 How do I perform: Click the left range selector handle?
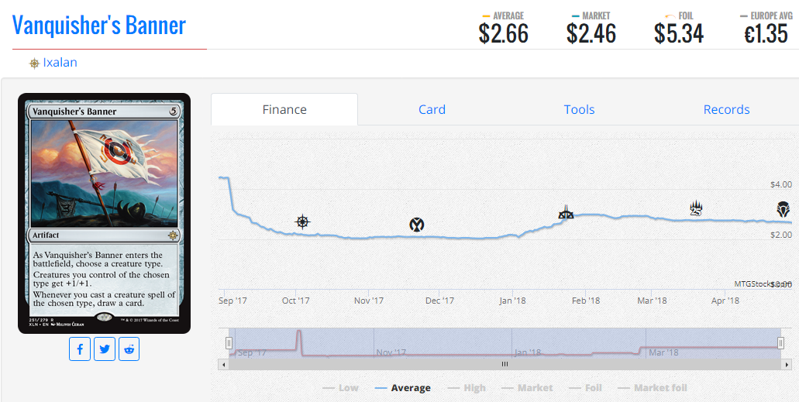point(229,343)
